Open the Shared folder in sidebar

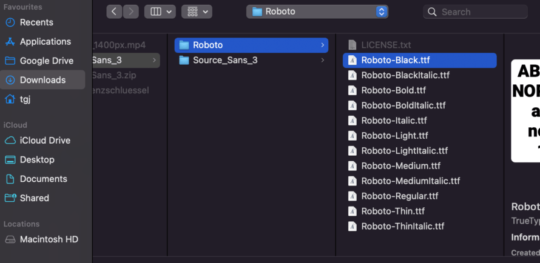tap(35, 198)
